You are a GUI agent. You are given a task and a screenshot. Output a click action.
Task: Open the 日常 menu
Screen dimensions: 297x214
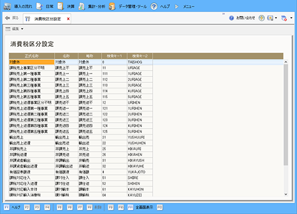point(45,7)
